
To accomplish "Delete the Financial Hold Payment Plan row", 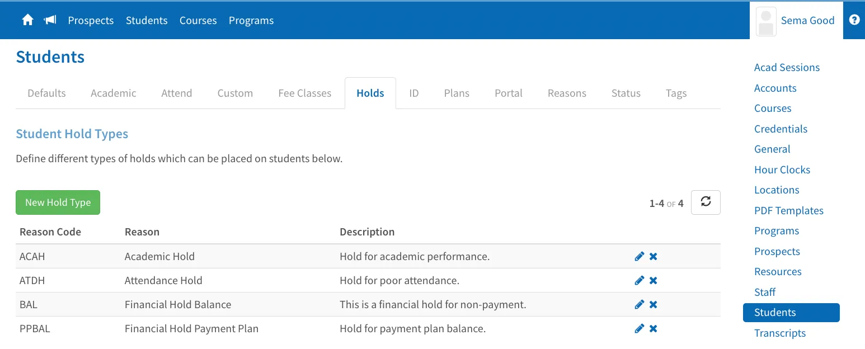I will (x=653, y=328).
